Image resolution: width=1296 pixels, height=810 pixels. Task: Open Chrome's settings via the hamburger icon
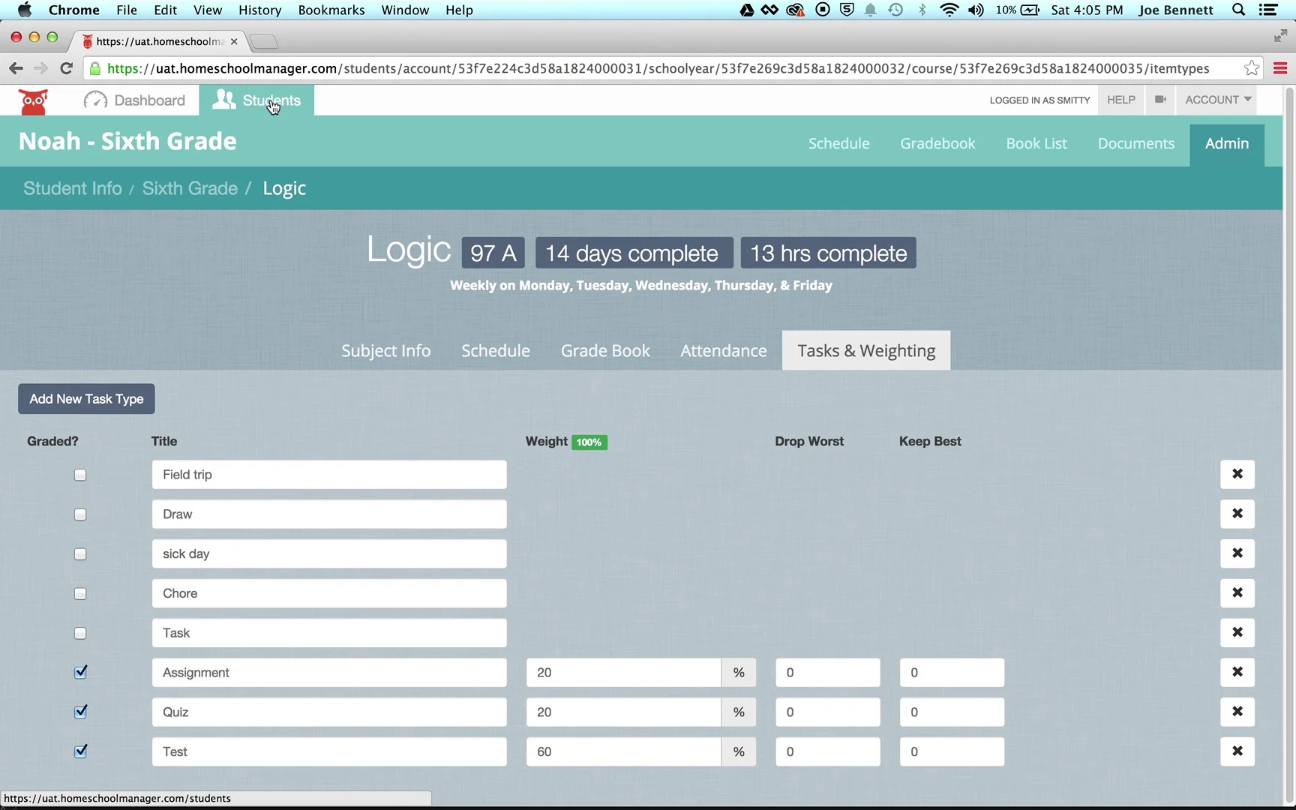tap(1280, 68)
